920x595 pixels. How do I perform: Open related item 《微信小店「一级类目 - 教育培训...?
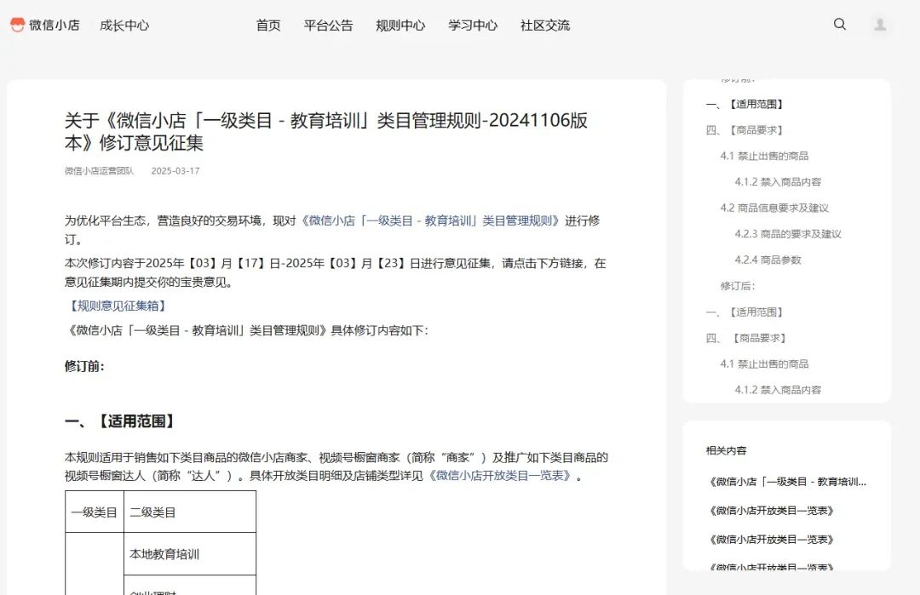787,482
